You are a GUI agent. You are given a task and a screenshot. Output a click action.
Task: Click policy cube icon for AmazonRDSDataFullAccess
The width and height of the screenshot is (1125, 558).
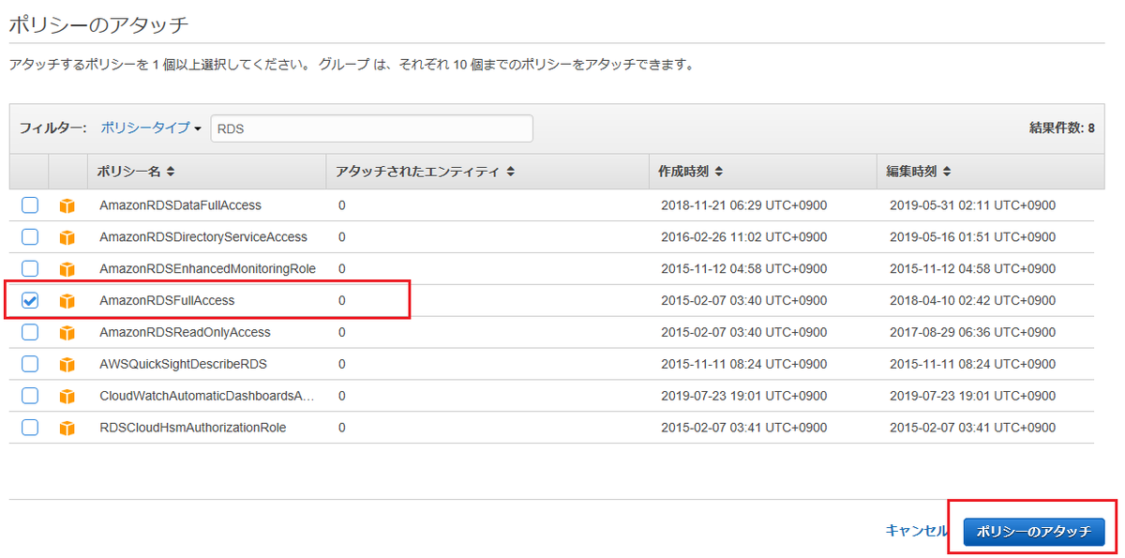(x=67, y=205)
